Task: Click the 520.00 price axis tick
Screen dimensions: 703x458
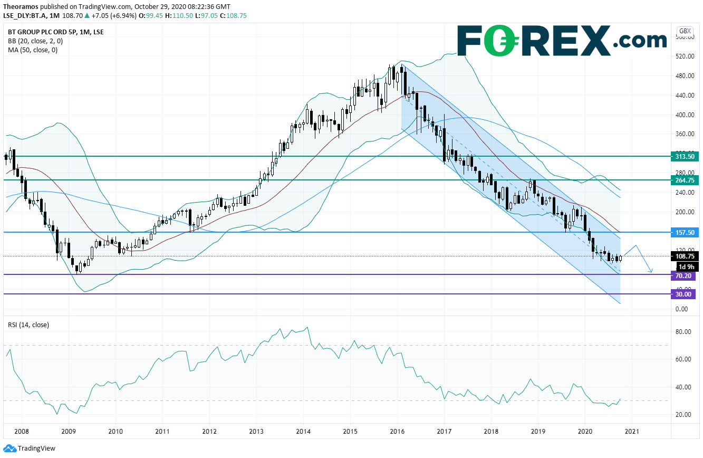Action: click(686, 56)
